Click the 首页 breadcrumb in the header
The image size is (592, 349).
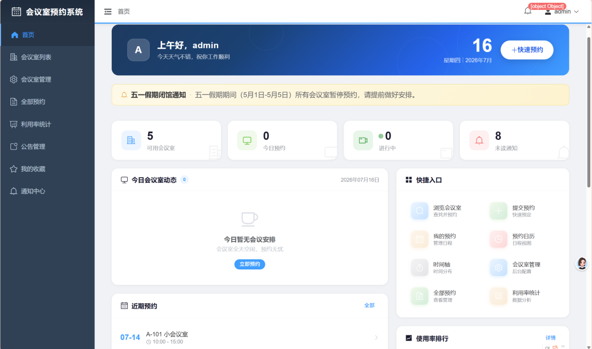[x=124, y=12]
